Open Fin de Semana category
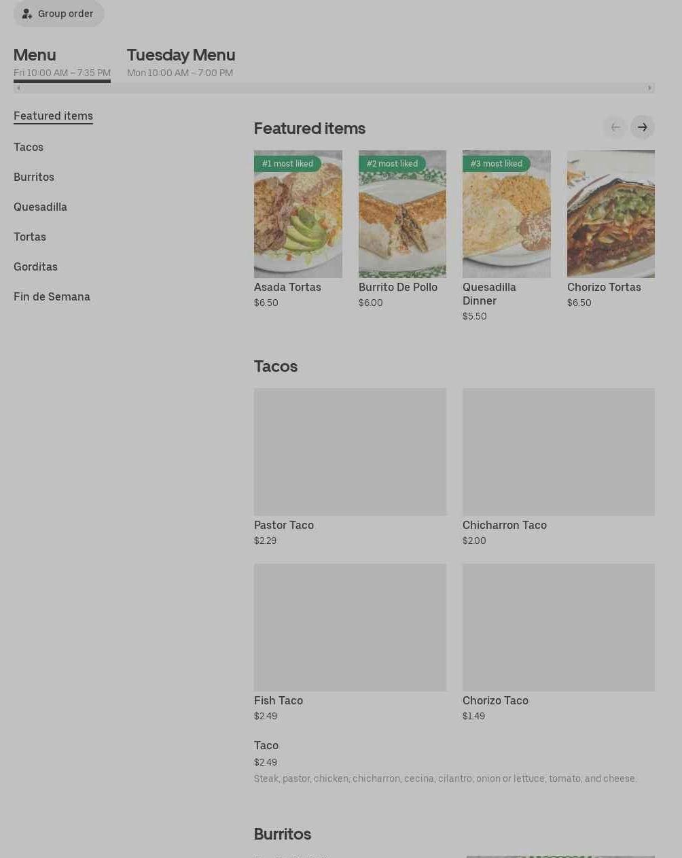The width and height of the screenshot is (682, 858). click(52, 296)
